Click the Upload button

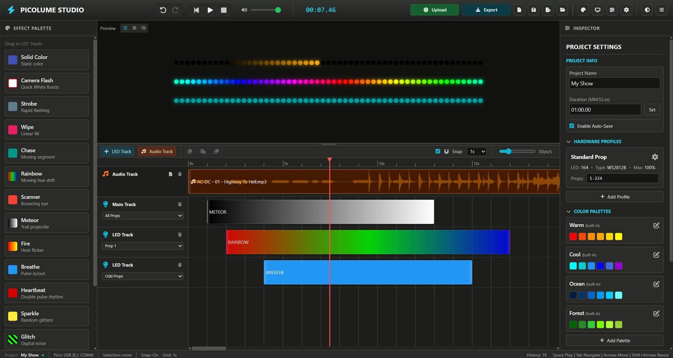pyautogui.click(x=435, y=10)
